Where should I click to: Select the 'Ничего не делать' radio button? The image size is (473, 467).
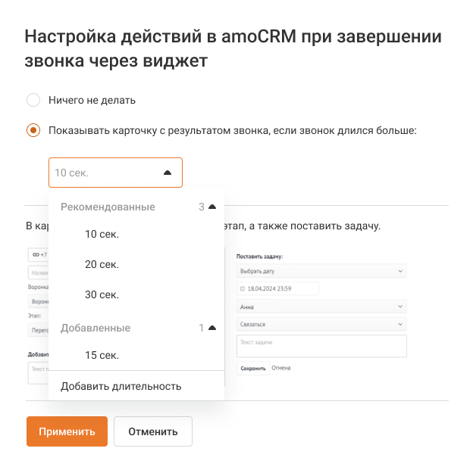pyautogui.click(x=33, y=100)
